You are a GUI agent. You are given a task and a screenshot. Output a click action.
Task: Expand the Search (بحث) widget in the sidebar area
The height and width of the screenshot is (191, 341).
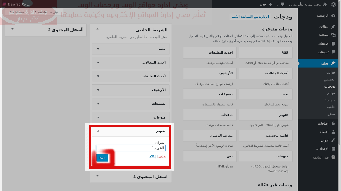coord(98,49)
